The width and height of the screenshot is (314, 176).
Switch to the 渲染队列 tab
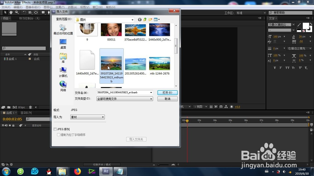26,113
